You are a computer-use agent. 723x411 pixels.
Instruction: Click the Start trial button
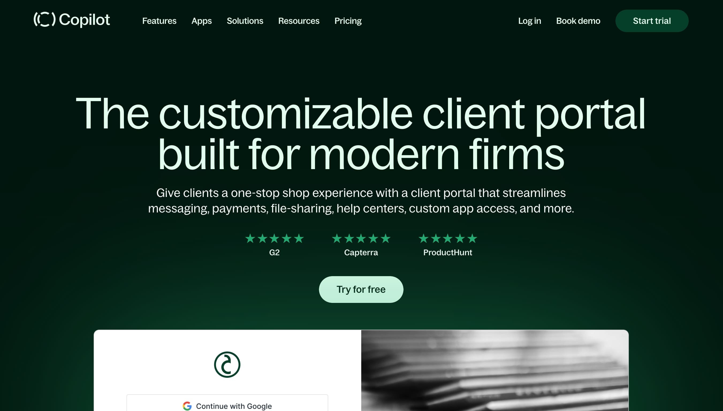(x=652, y=21)
